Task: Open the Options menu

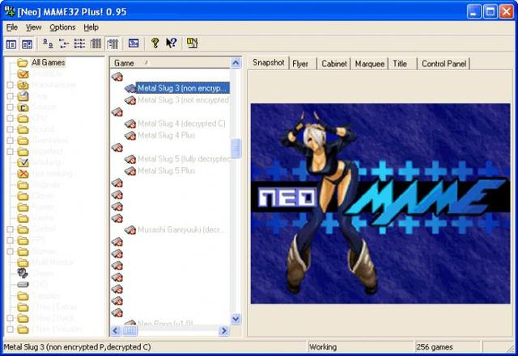Action: coord(62,27)
